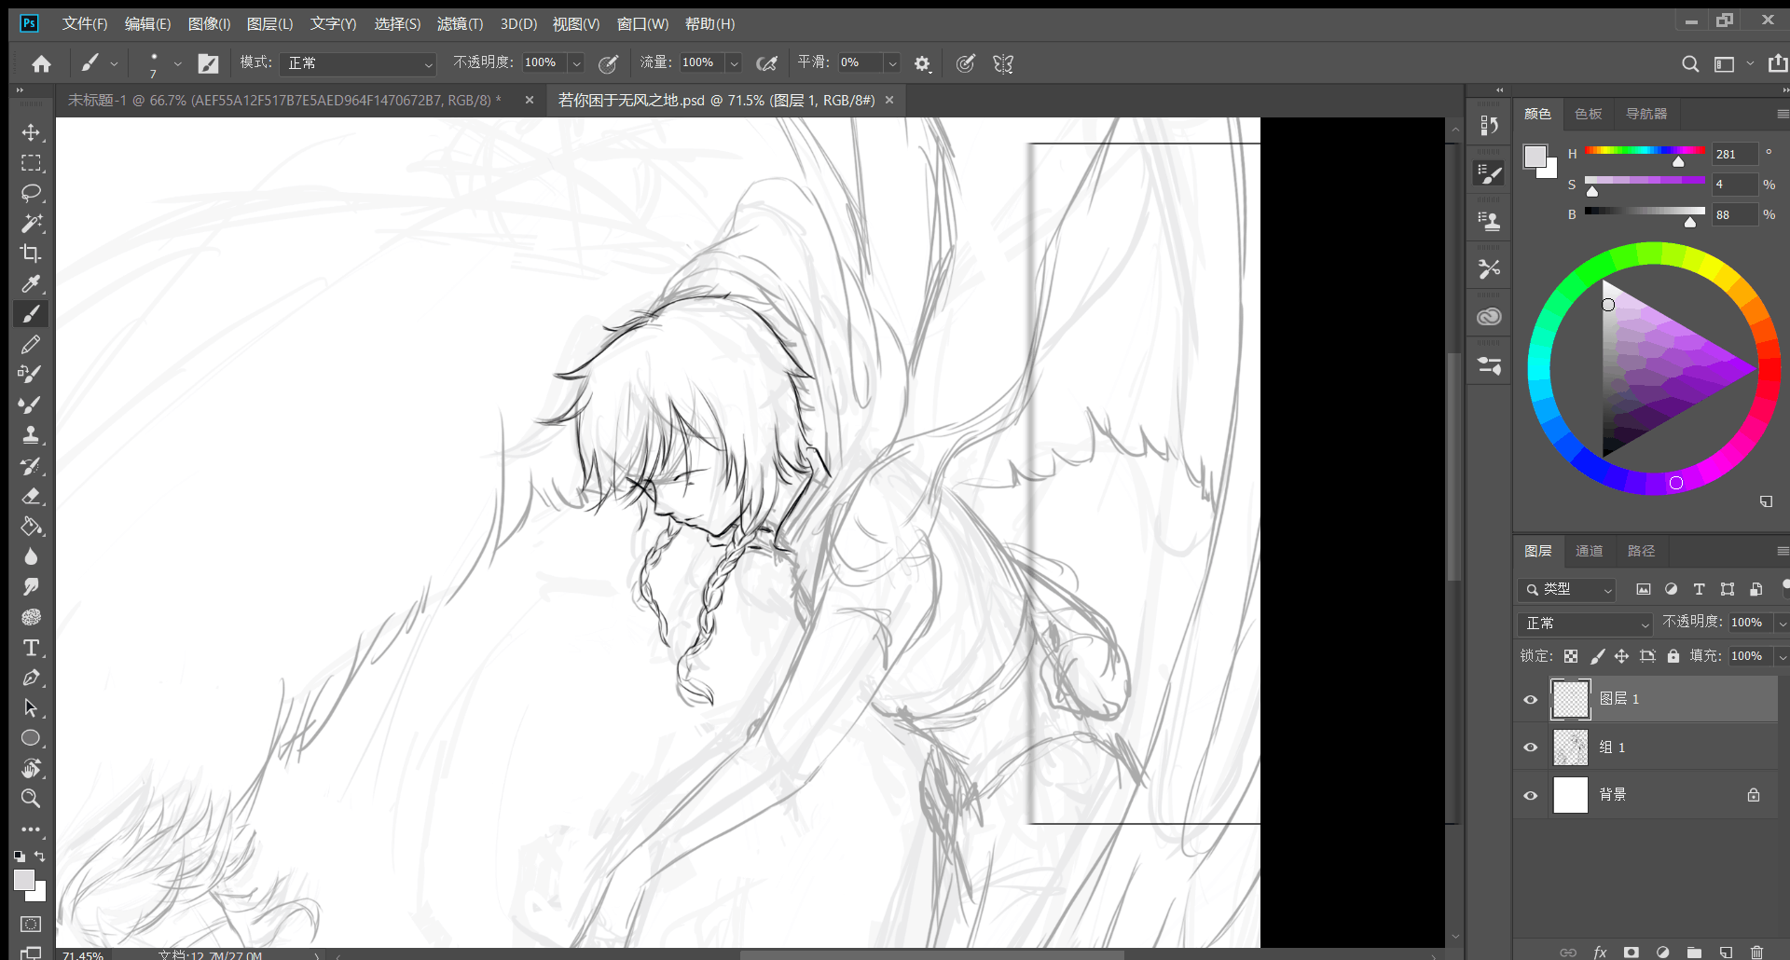
Task: Hide the 图层 1 layer
Action: click(x=1530, y=700)
